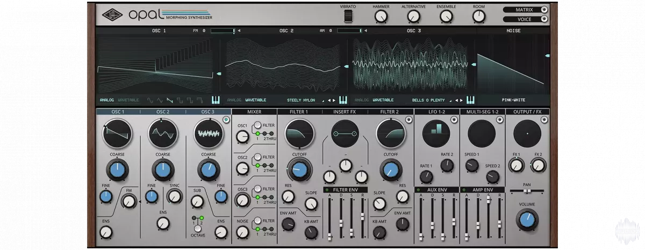Image resolution: width=645 pixels, height=250 pixels.
Task: Toggle the OSC1 filter routing button in Mixer
Action: [257, 125]
